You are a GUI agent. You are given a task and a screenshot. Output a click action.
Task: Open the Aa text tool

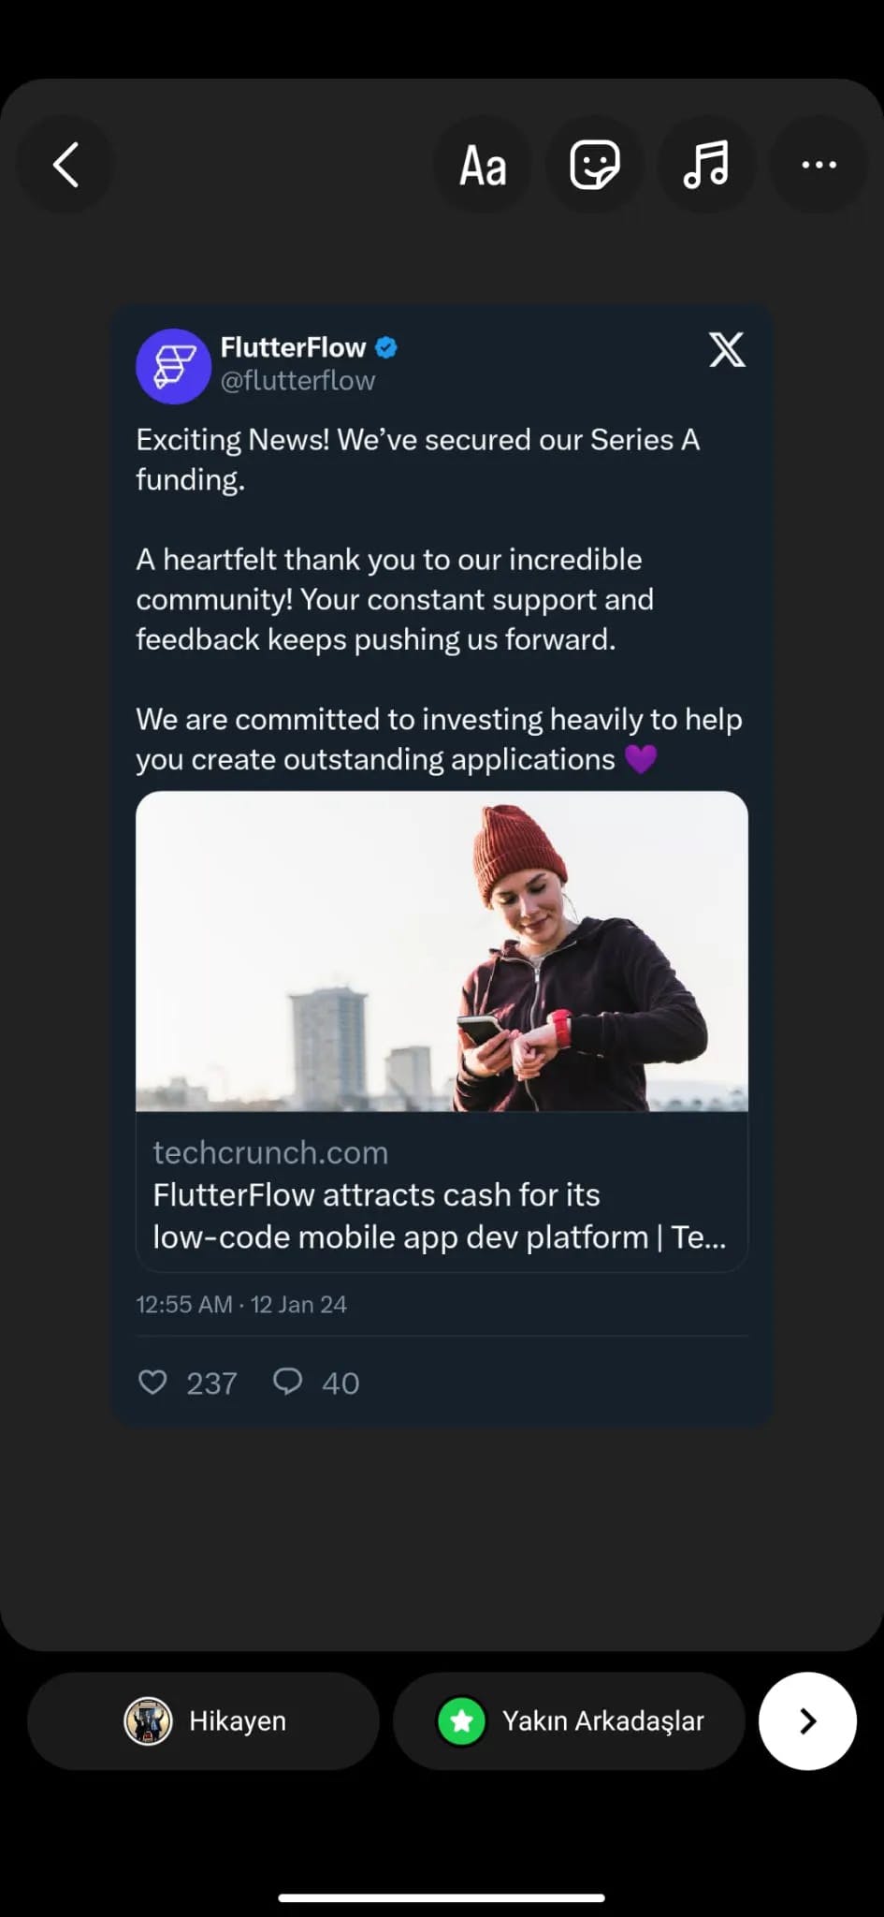click(x=483, y=166)
